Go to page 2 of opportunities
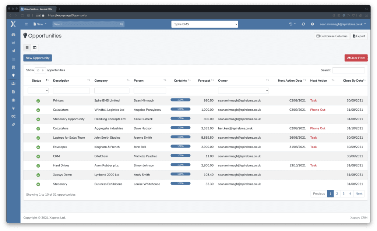Viewport: 377px width, 231px height. (x=337, y=193)
